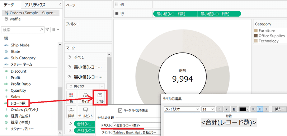Click the Office Supplies legend color swatch
Viewport: 287px width, 136px height.
click(x=256, y=36)
